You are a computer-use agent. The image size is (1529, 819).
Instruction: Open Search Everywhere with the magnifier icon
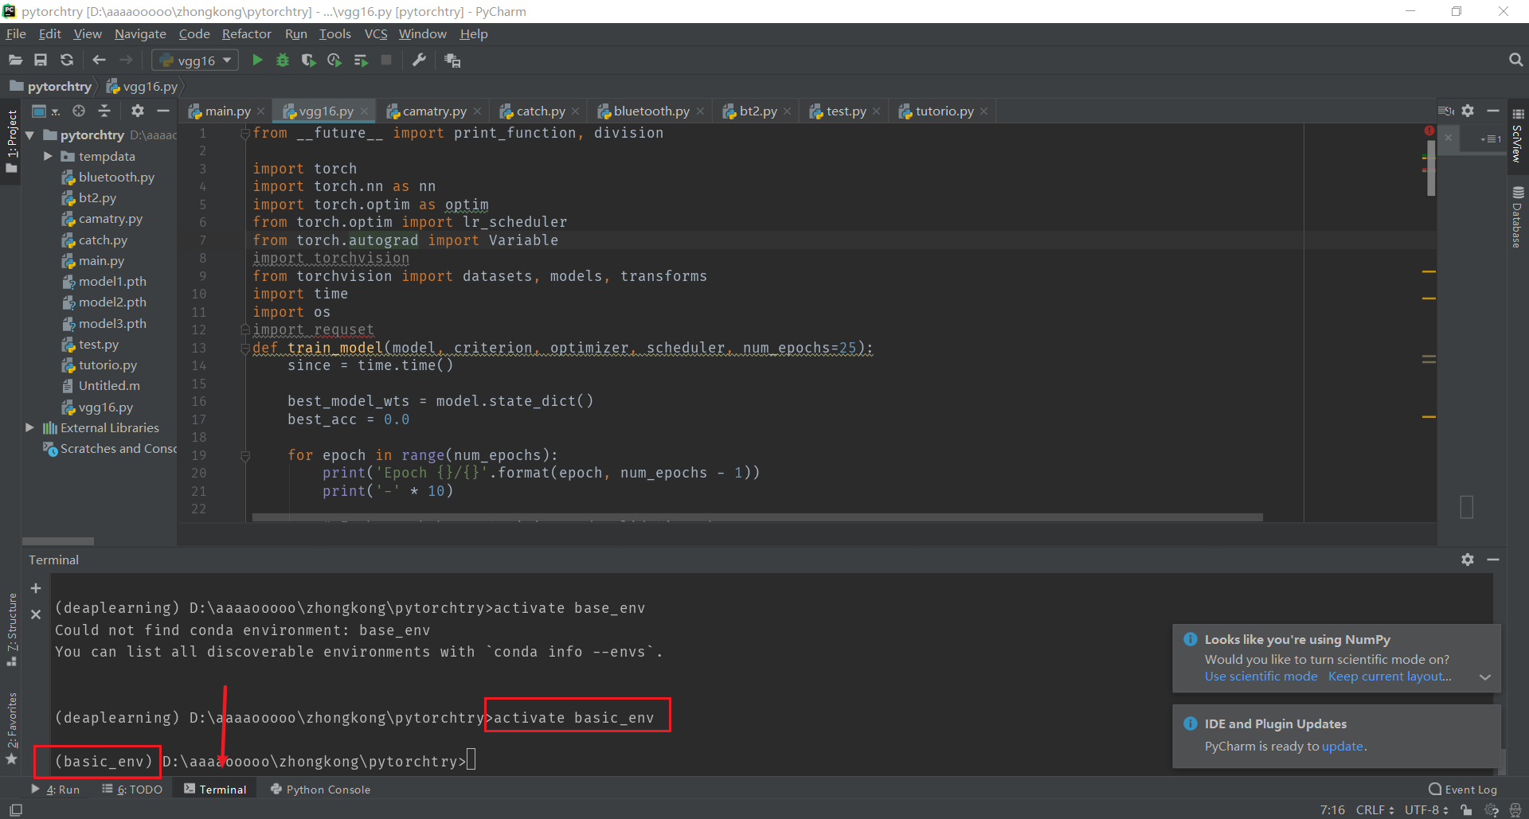(1515, 59)
